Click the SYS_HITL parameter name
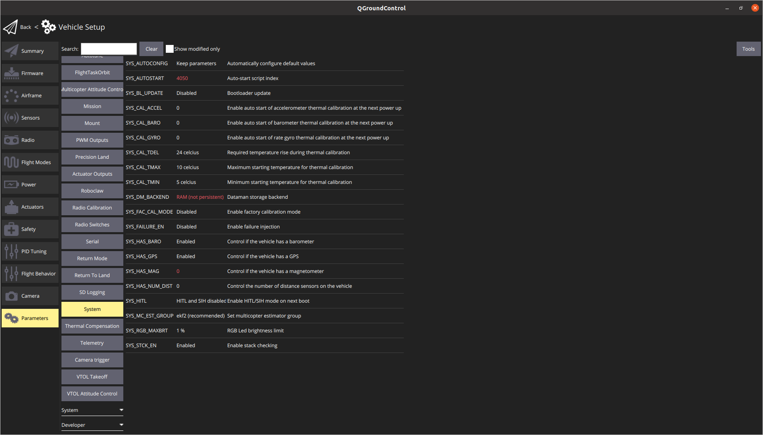Image resolution: width=763 pixels, height=435 pixels. (136, 301)
